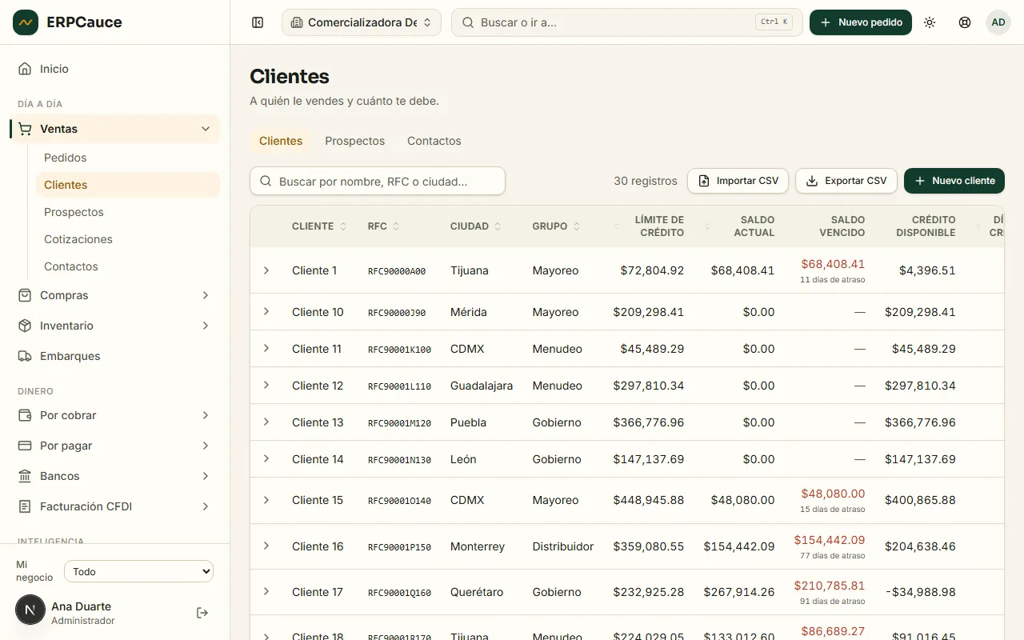
Task: Click the log out icon beside Ana Duarte
Action: point(202,613)
